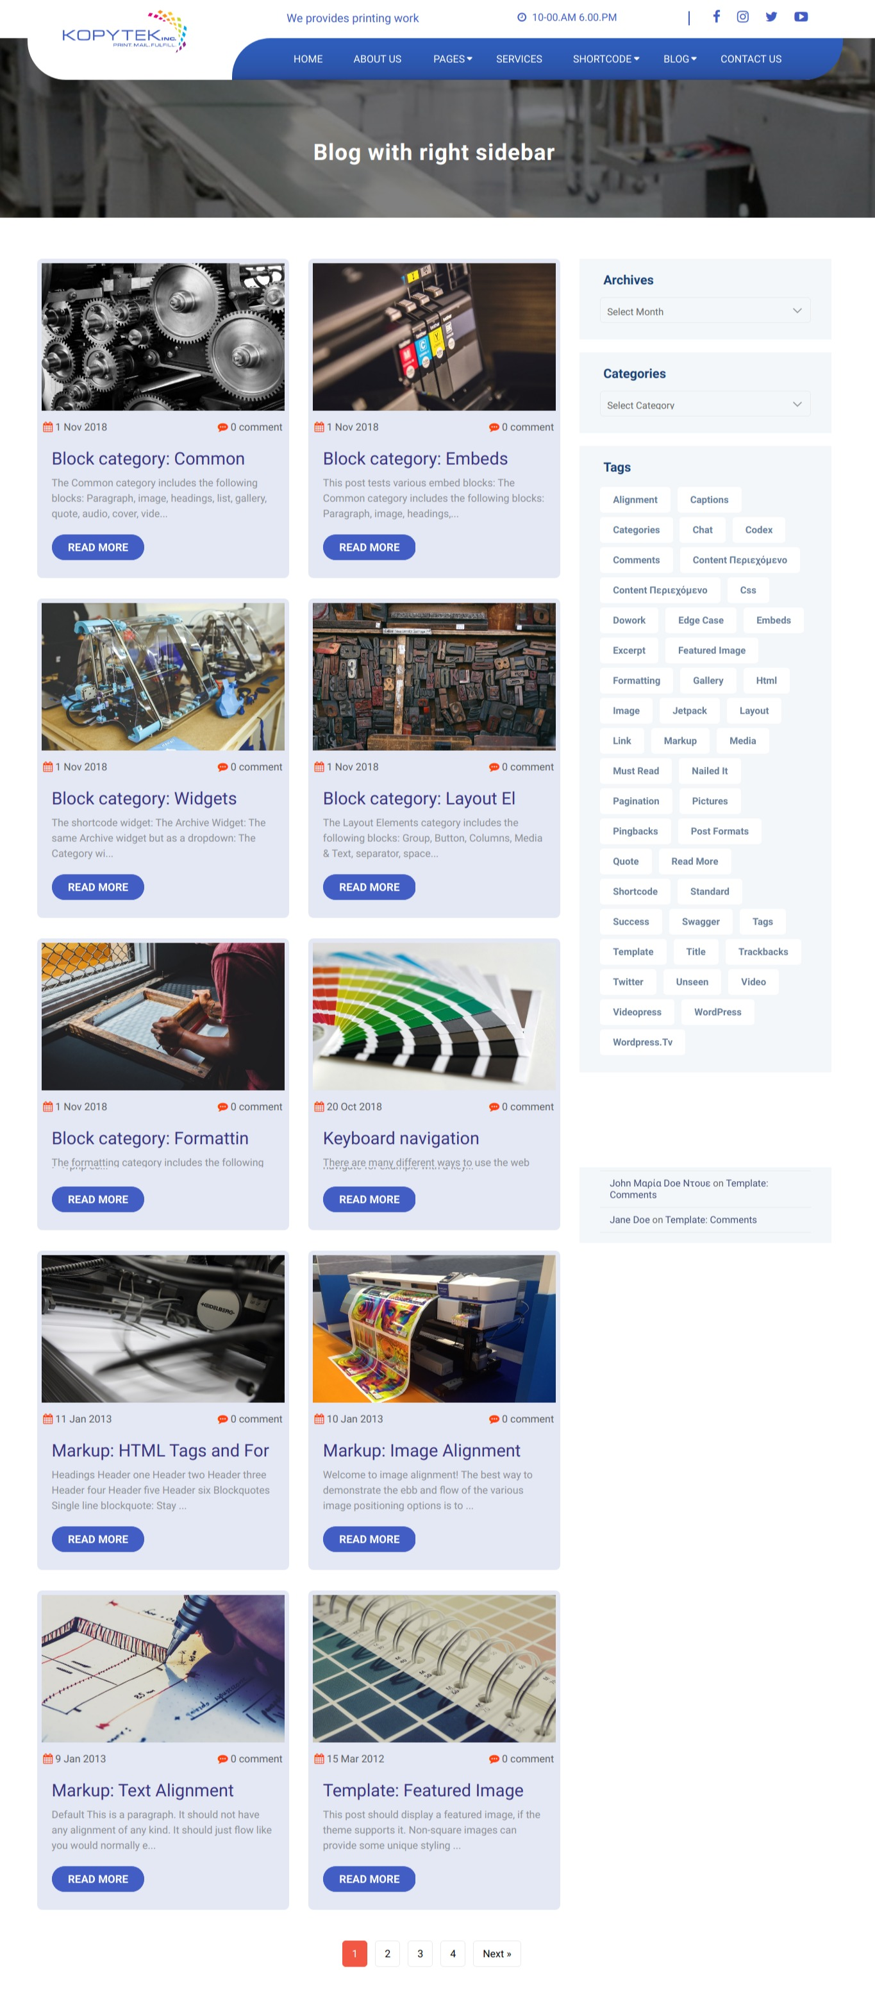
Task: Open the Instagram social icon
Action: click(742, 16)
